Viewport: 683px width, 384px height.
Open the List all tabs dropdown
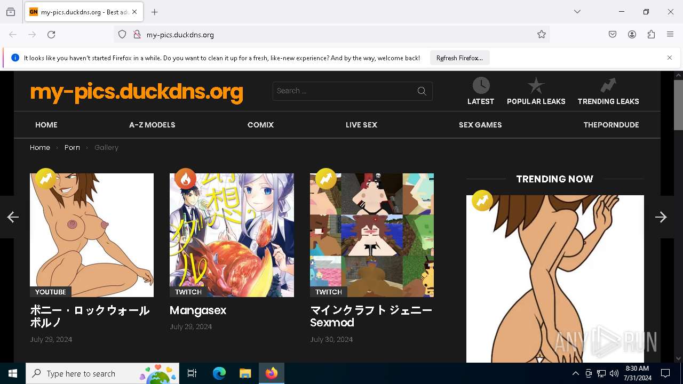pyautogui.click(x=577, y=12)
